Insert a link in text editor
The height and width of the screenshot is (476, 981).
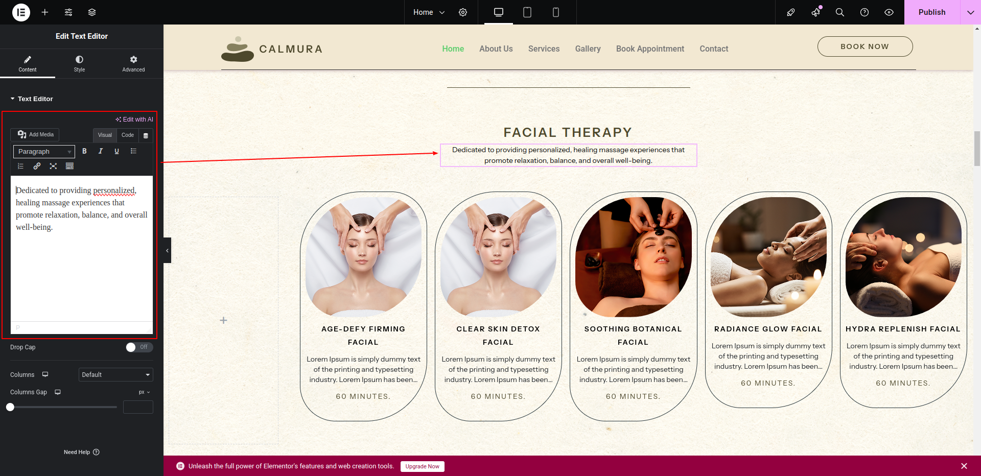[x=37, y=166]
